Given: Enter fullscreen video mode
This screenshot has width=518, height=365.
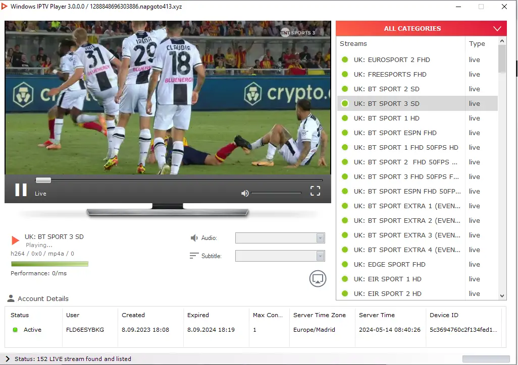Looking at the screenshot, I should [315, 191].
